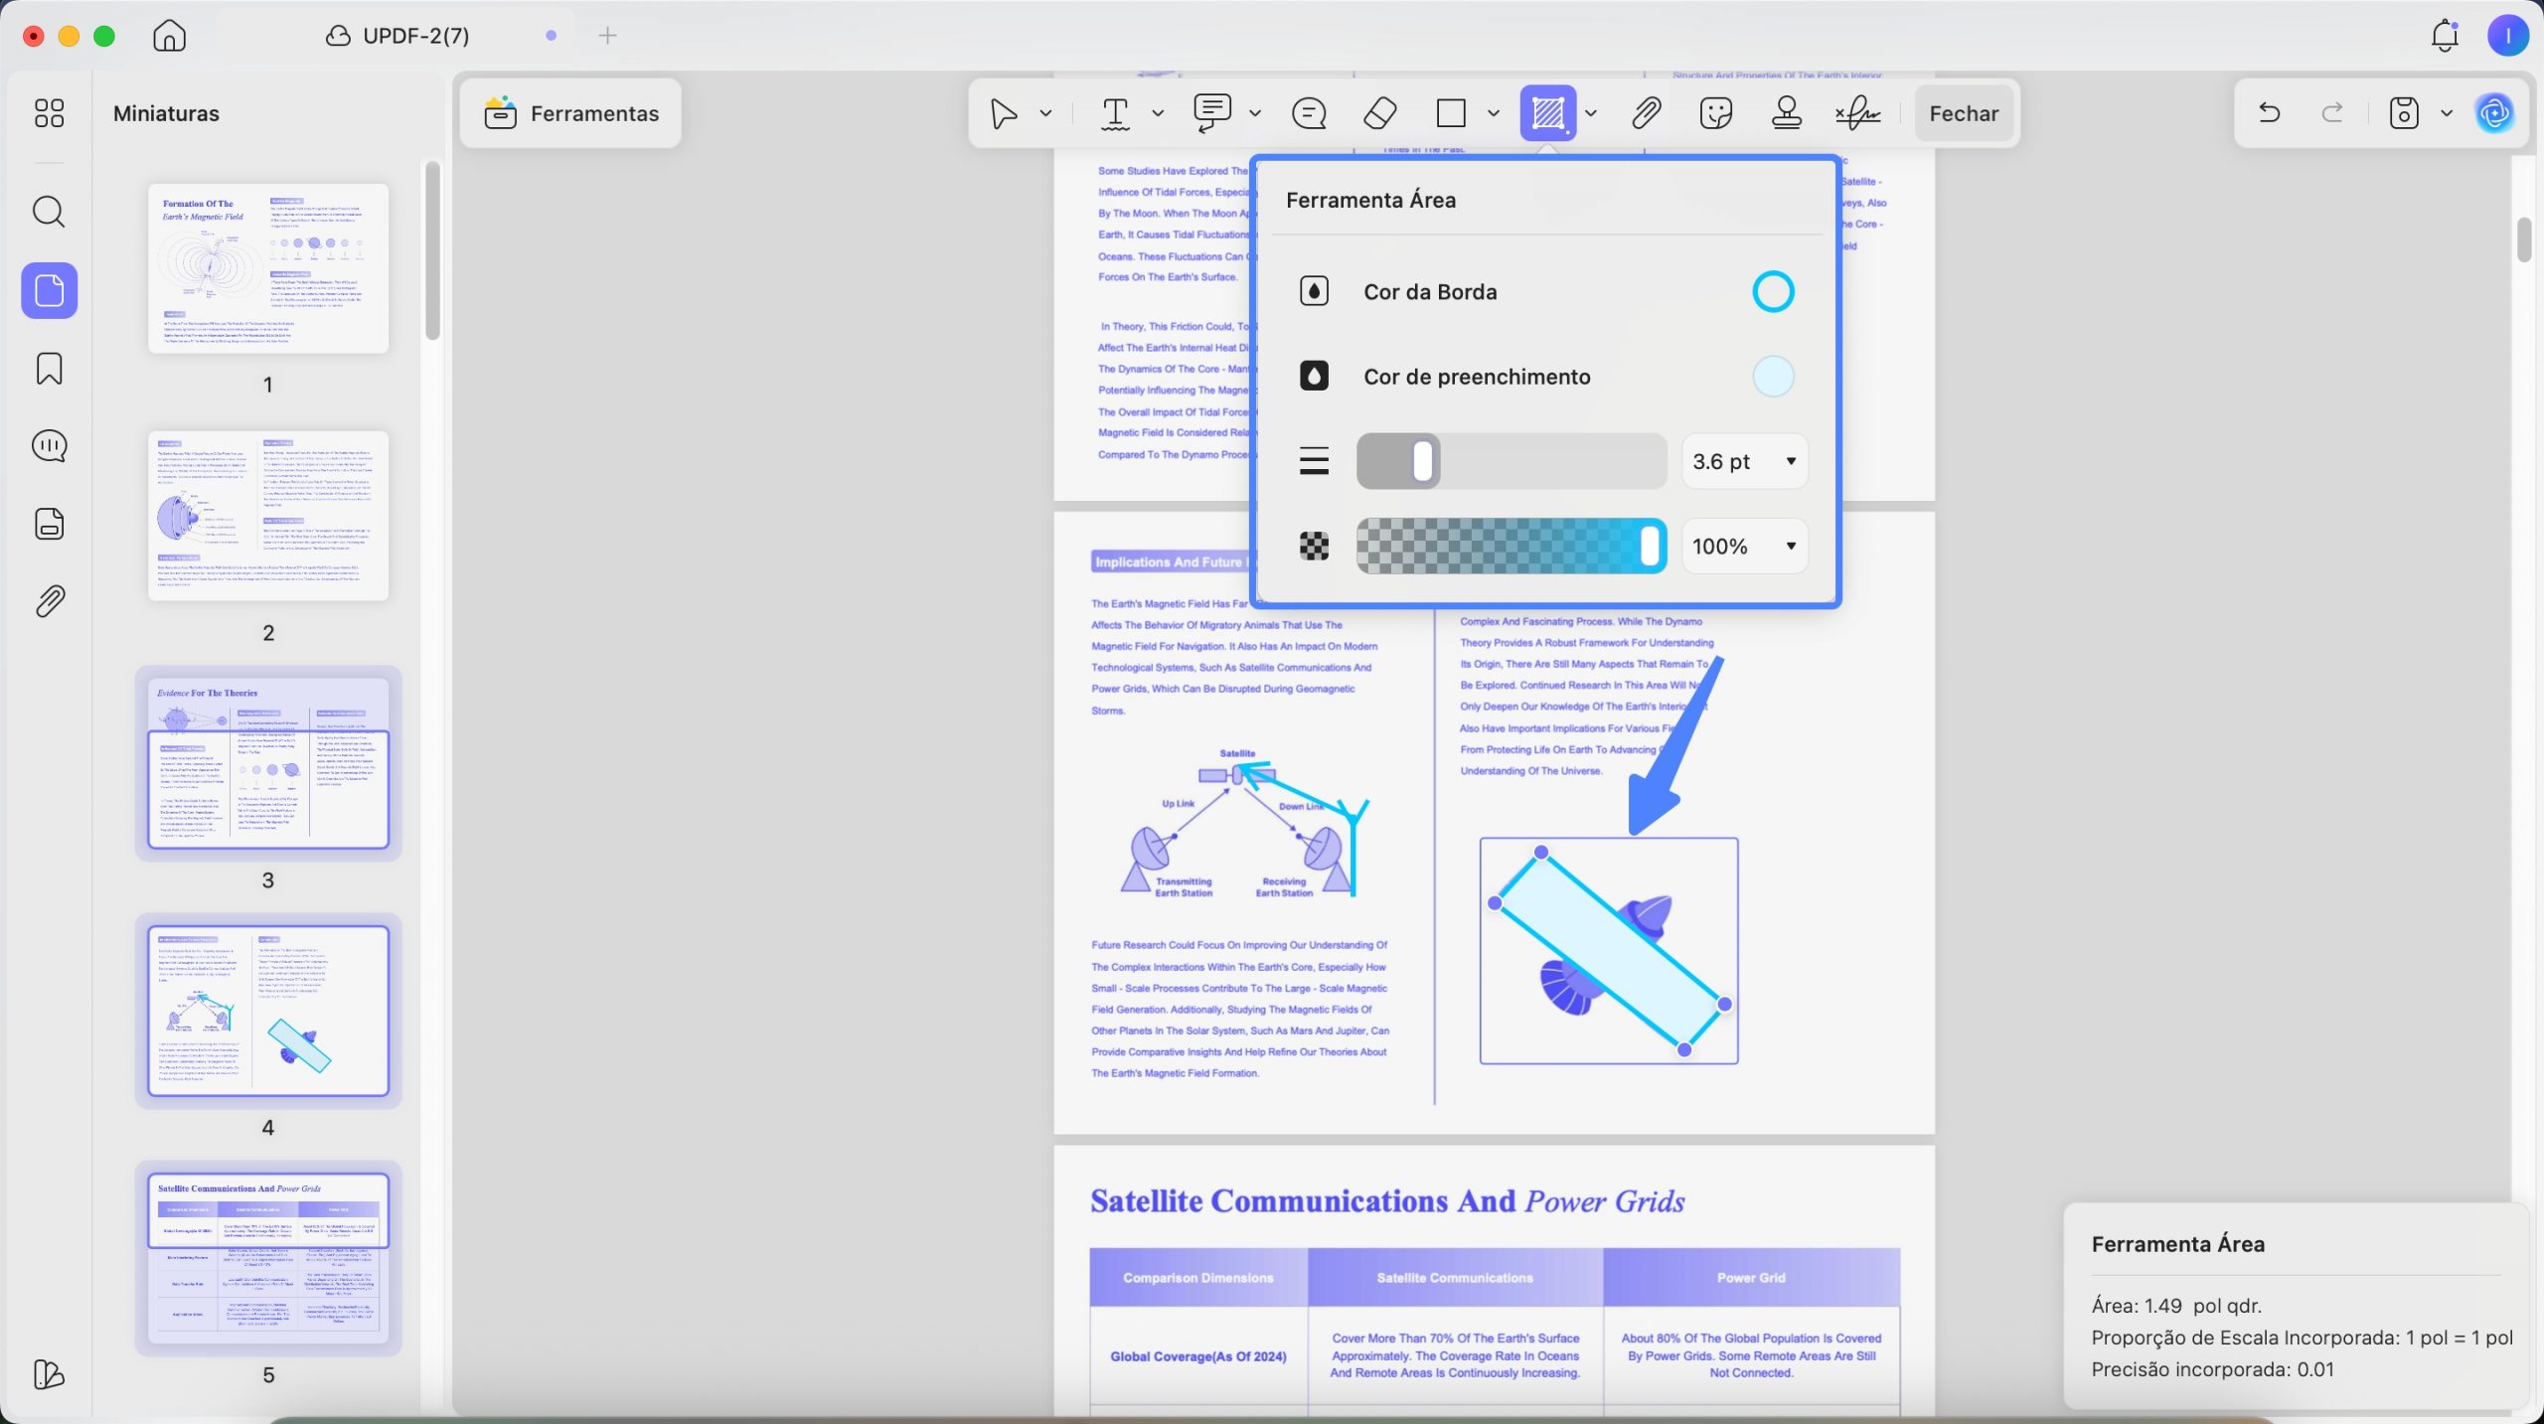
Task: Open a new tab with plus button
Action: point(607,36)
